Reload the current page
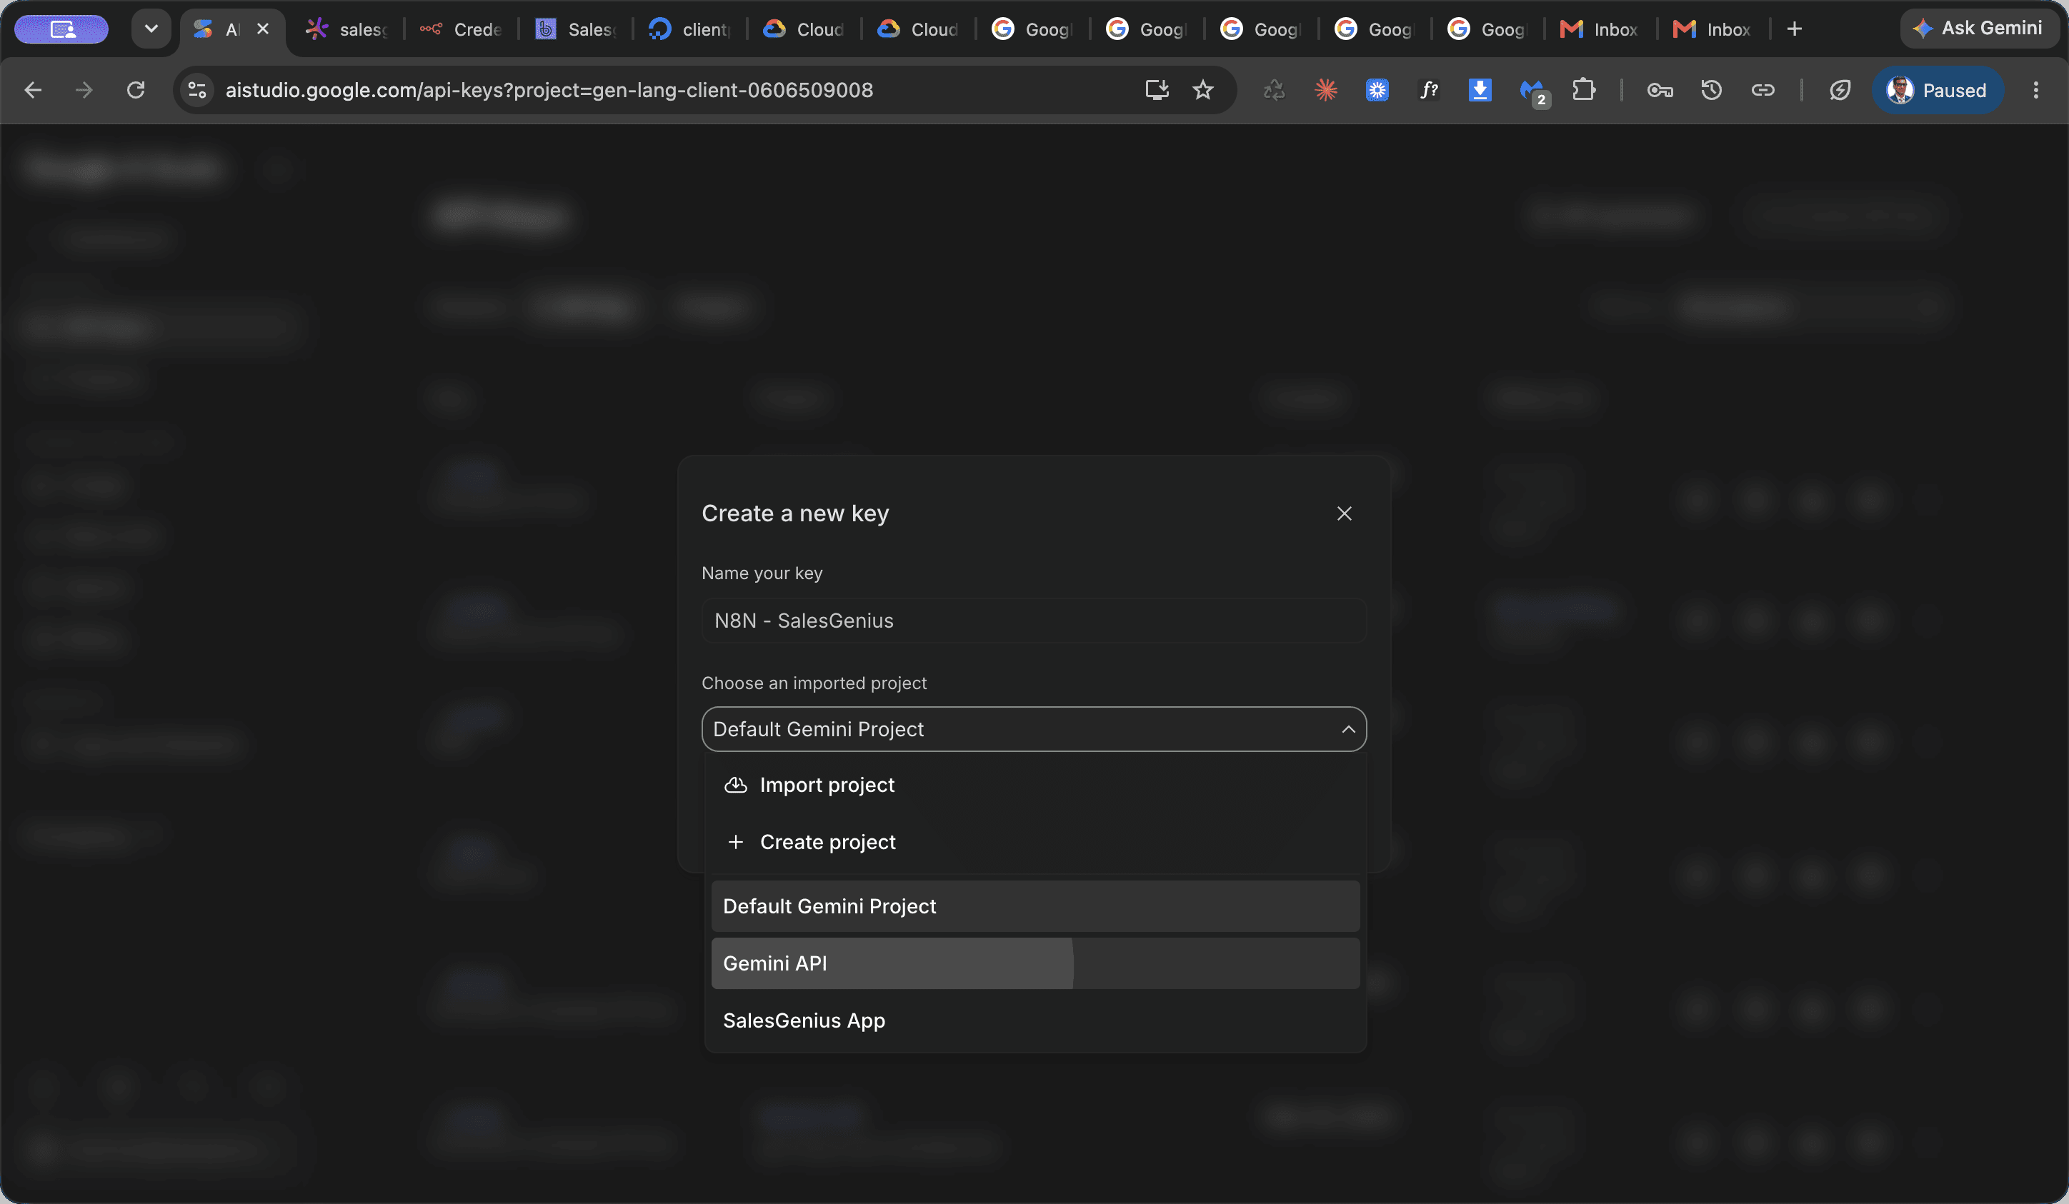The width and height of the screenshot is (2069, 1204). 136,90
